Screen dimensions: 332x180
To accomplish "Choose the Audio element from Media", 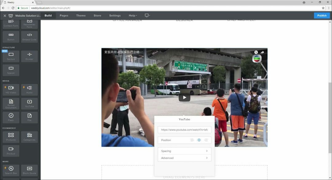I will pos(29,90).
